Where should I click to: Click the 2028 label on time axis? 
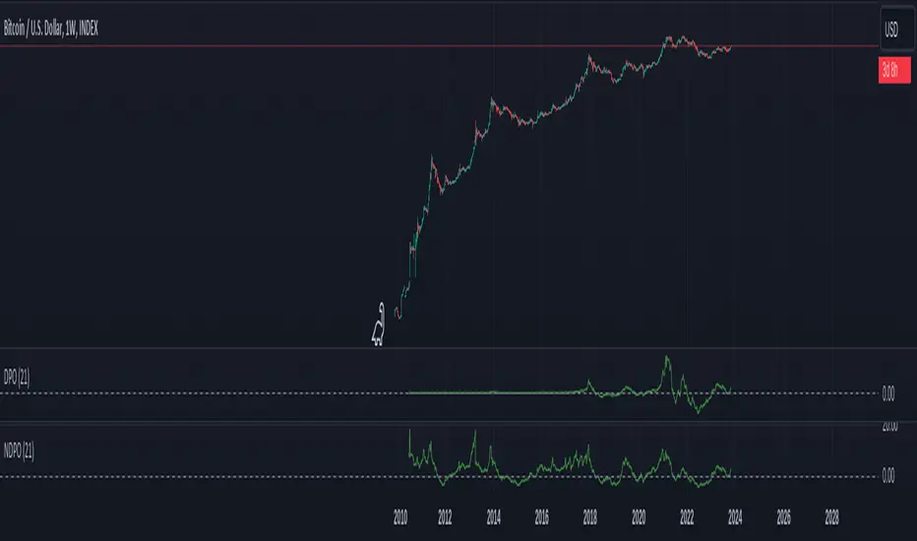click(831, 517)
